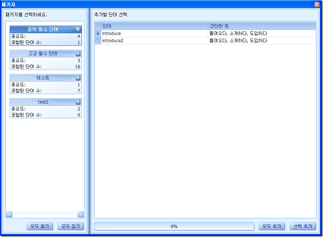This screenshot has height=237, width=323.
Task: Collapse the 테스트 package chevron
Action: pyautogui.click(x=78, y=78)
